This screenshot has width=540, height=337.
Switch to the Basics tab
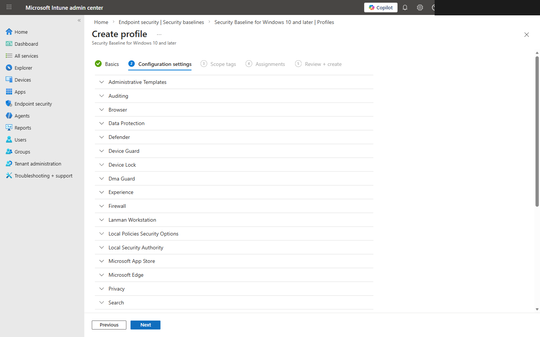tap(111, 64)
